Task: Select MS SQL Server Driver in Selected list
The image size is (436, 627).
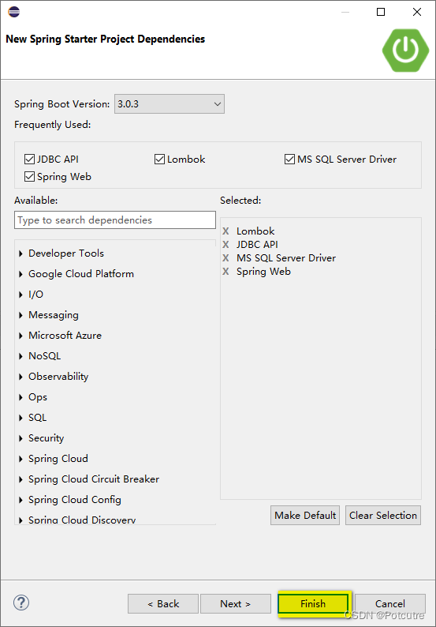Action: [x=286, y=258]
